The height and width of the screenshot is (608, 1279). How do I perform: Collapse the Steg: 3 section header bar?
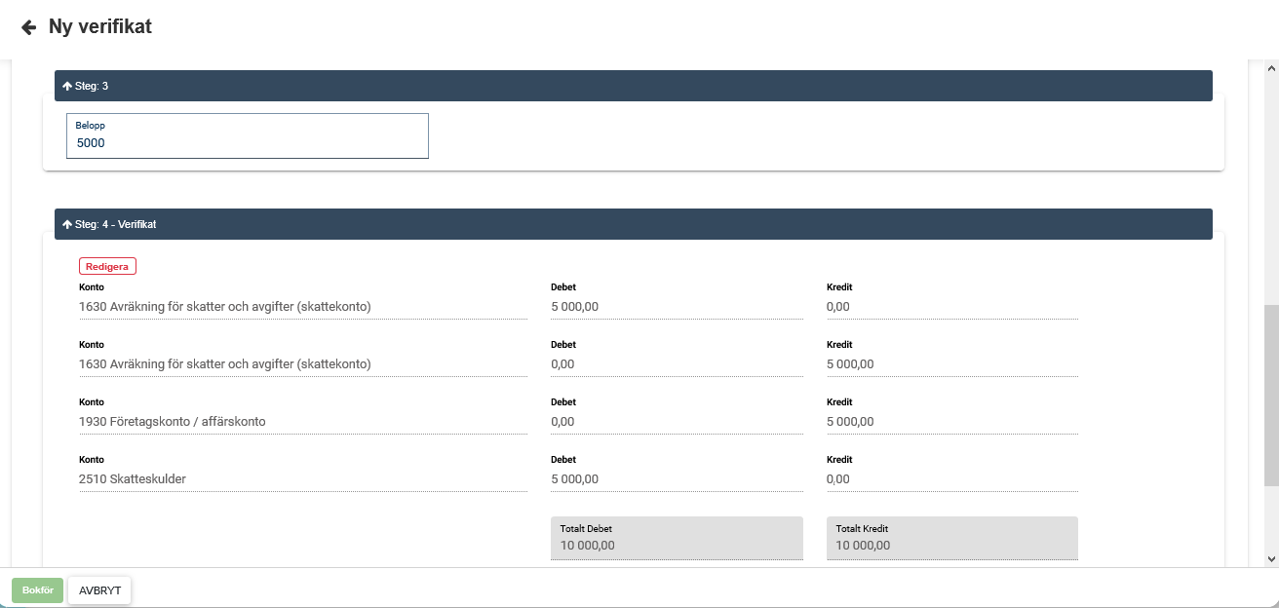[633, 86]
